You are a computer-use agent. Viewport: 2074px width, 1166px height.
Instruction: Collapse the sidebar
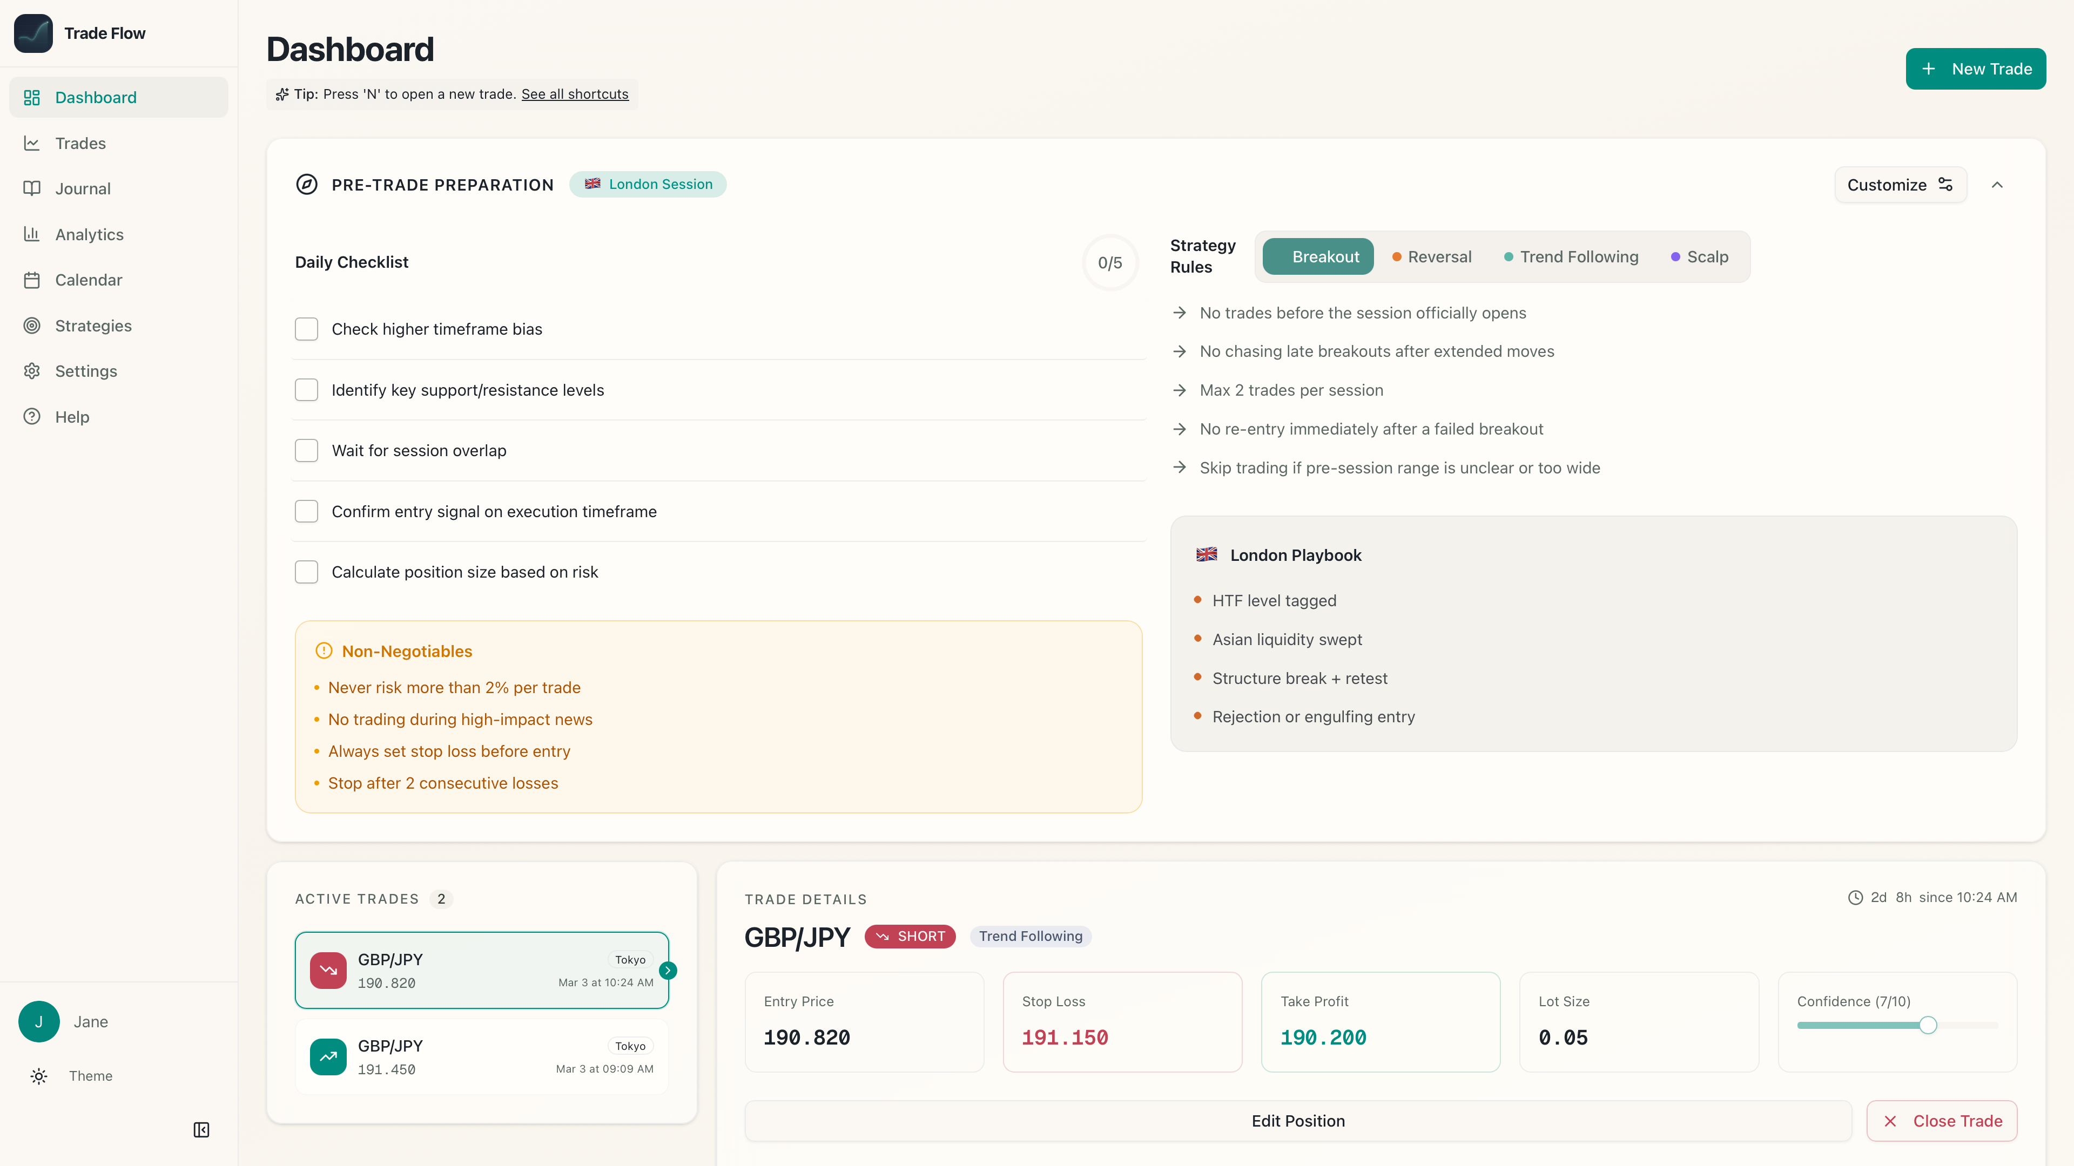pos(201,1130)
